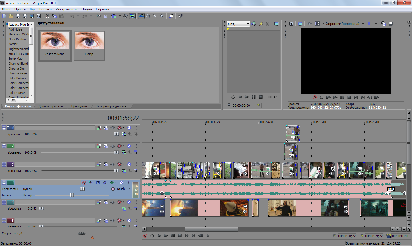Expand preview quality dropdown Хорошее (половина)
412x246 pixels.
[x=363, y=24]
